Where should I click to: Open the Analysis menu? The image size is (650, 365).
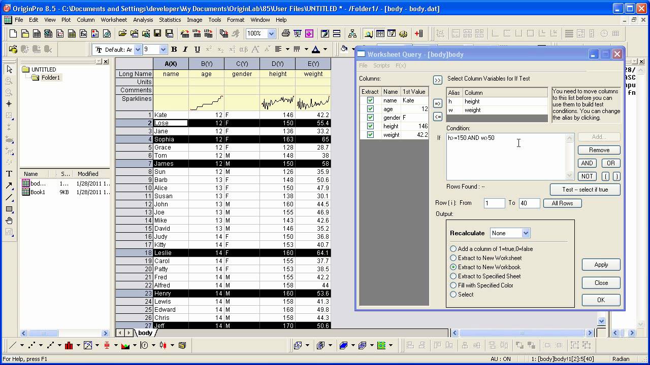tap(143, 20)
